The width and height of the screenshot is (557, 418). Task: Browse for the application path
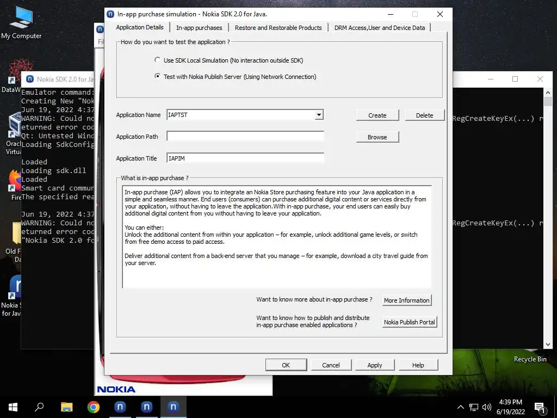pos(377,137)
